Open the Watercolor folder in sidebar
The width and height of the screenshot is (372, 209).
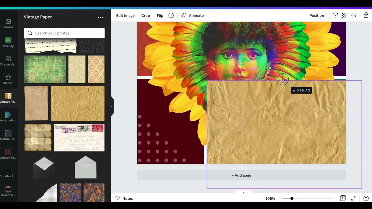click(x=8, y=117)
